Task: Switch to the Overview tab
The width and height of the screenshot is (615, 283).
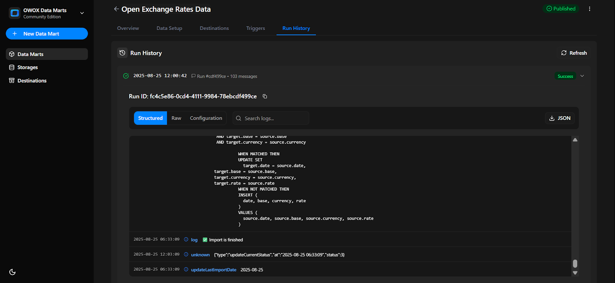Action: 128,28
